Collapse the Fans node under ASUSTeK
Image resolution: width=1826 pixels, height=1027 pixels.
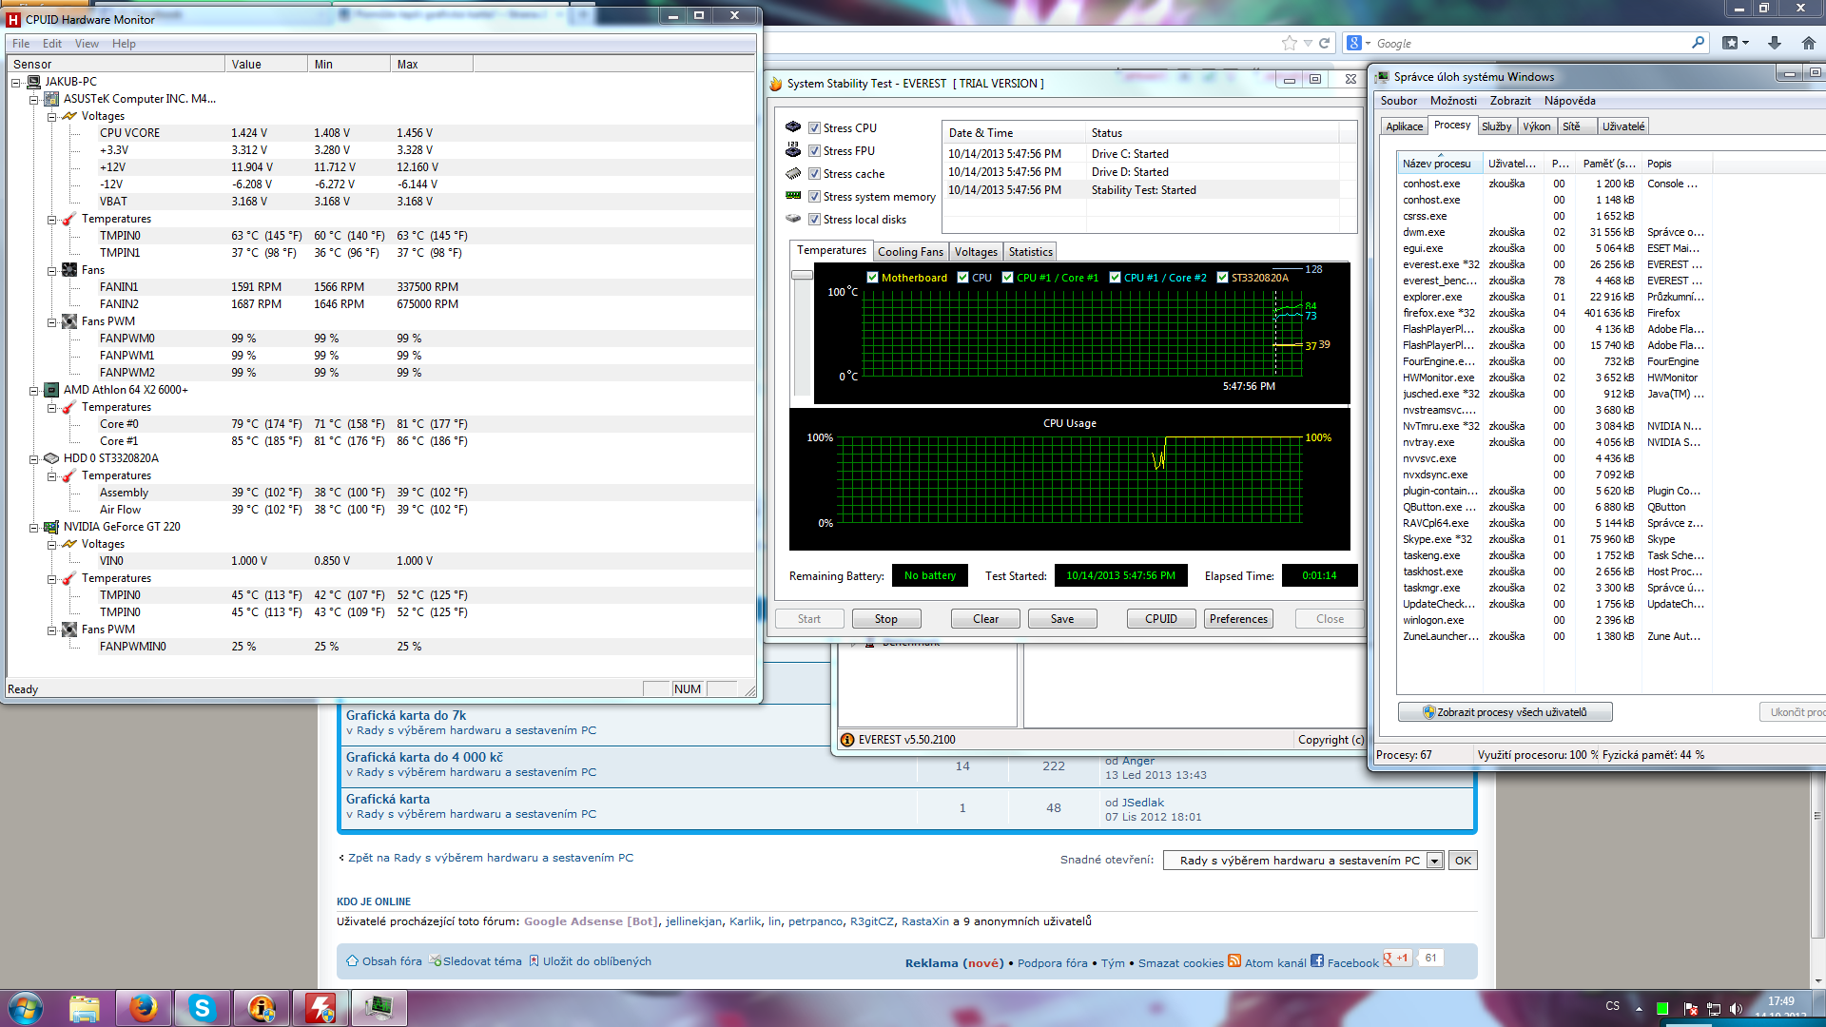pos(52,271)
